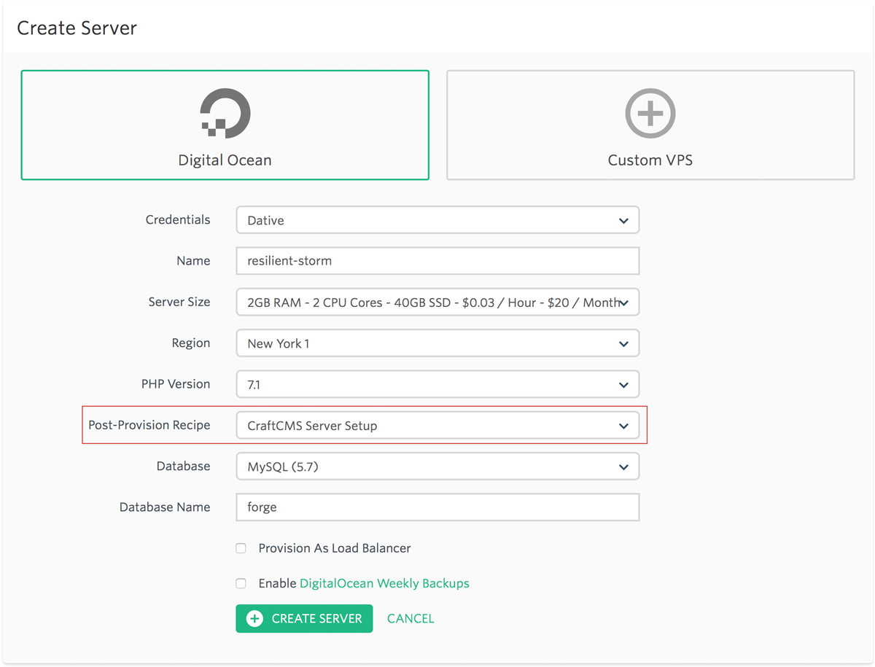Viewport: 875px width, 667px height.
Task: Click the PHP Version label
Action: 176,383
